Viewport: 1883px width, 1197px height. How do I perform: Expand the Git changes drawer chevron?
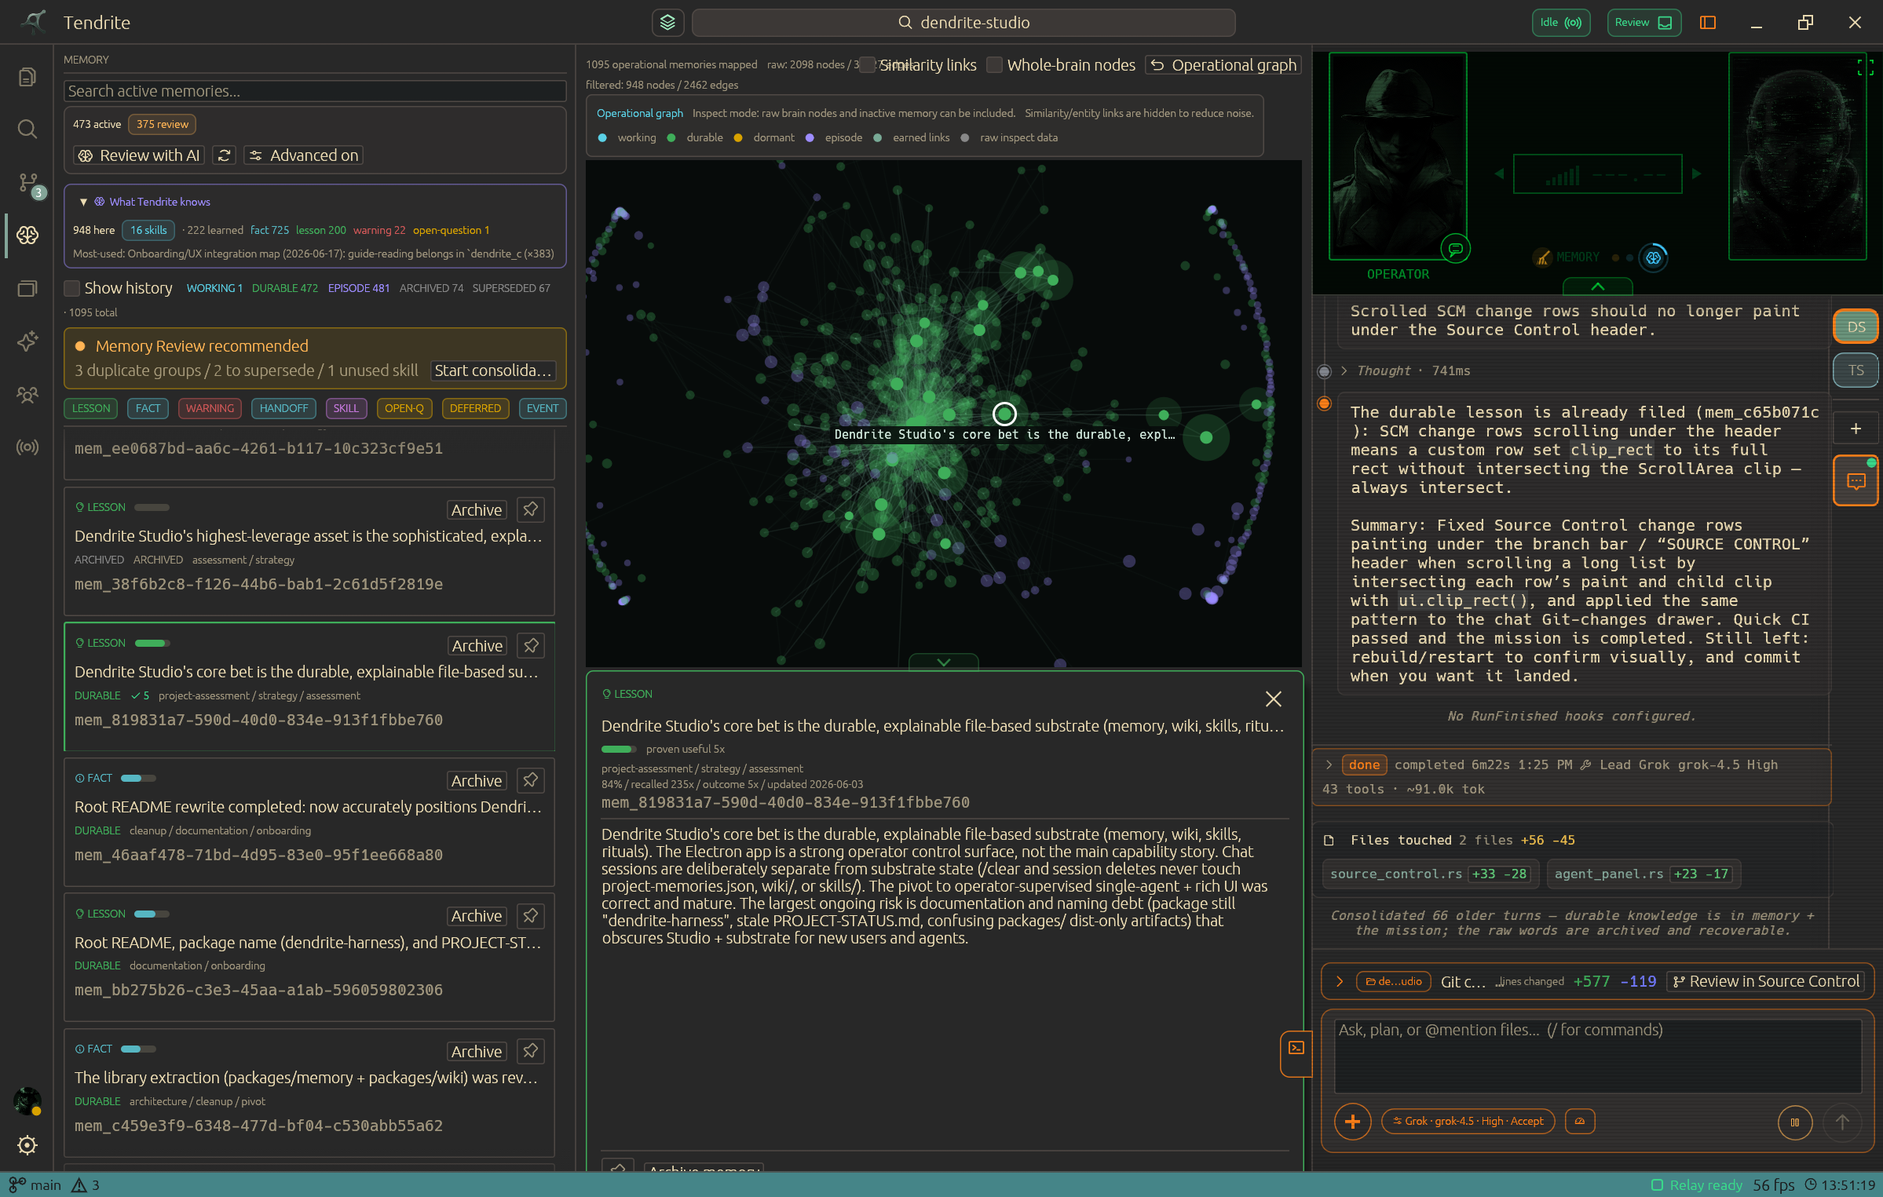coord(1340,981)
